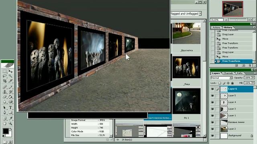Select Layer 5 in Layers panel
257x144 pixels.
(x=237, y=96)
